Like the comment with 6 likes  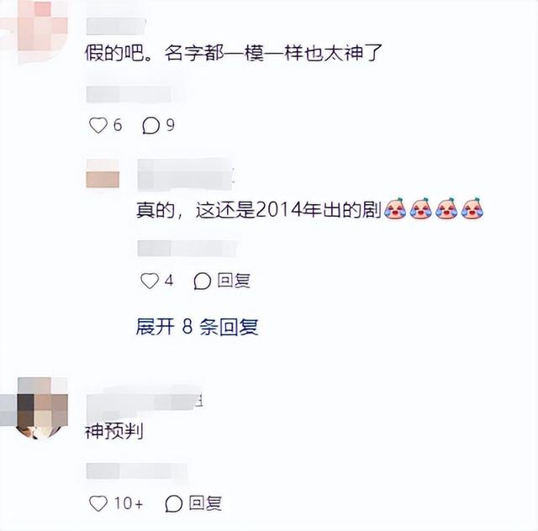[x=98, y=125]
